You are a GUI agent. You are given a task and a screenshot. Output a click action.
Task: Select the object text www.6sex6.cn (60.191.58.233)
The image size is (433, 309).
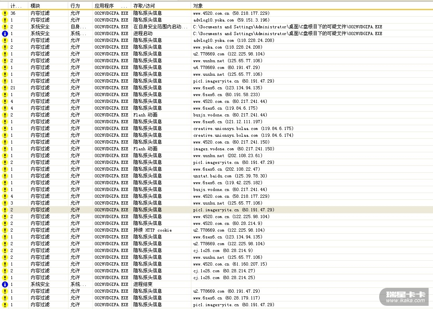click(226, 94)
